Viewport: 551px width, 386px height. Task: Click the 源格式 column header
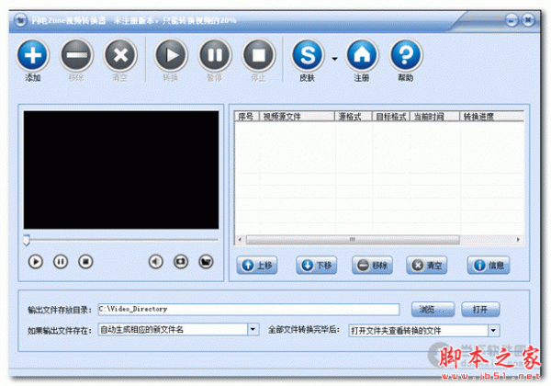[x=354, y=117]
